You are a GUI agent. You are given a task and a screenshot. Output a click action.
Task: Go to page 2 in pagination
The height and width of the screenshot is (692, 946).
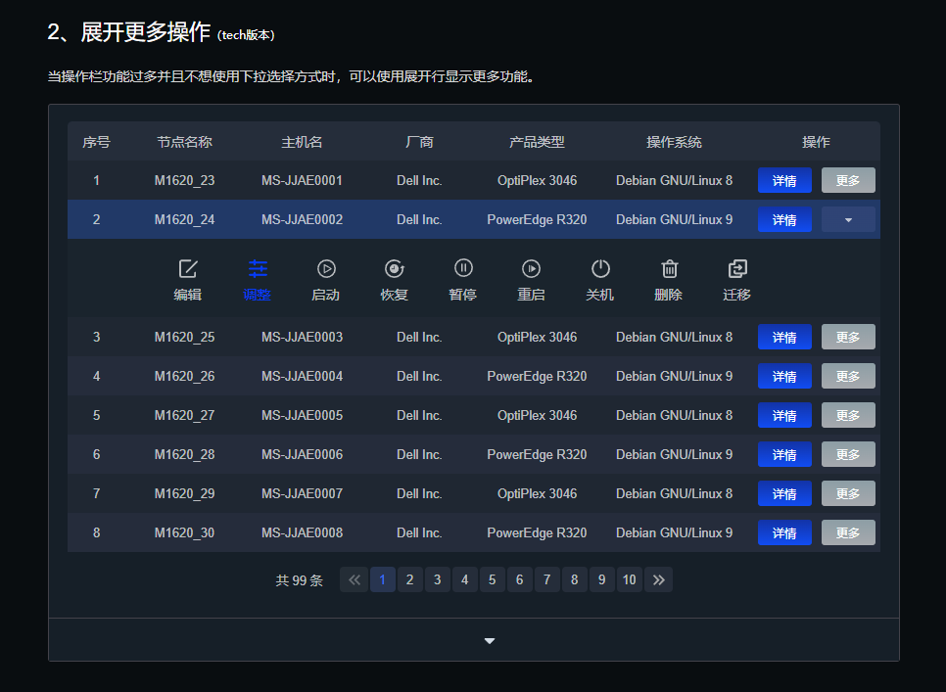(410, 580)
